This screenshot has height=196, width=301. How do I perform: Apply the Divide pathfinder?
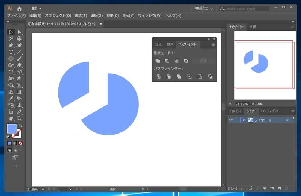click(x=158, y=77)
